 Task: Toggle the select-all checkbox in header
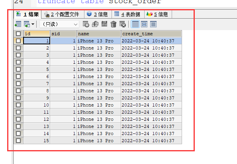pyautogui.click(x=18, y=34)
